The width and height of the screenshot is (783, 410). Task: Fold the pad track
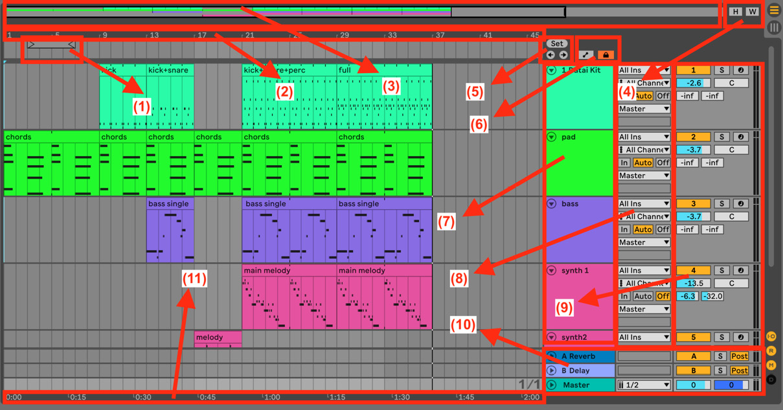point(552,137)
